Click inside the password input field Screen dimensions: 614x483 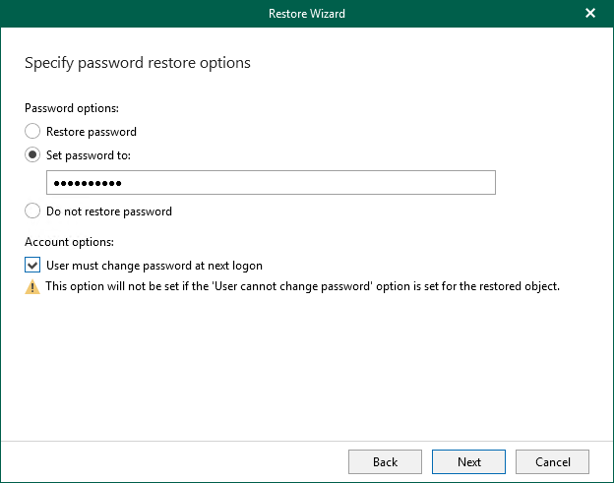click(295, 183)
